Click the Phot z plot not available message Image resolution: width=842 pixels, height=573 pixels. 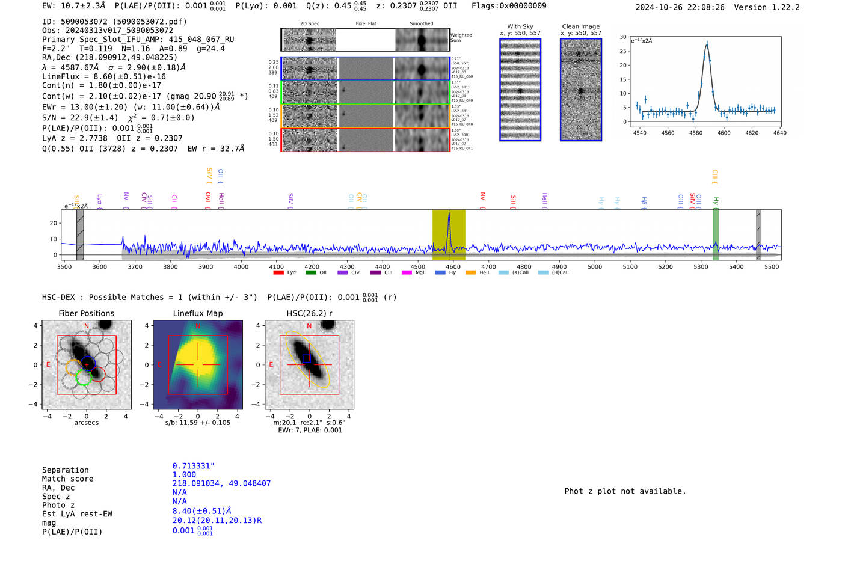pos(625,491)
